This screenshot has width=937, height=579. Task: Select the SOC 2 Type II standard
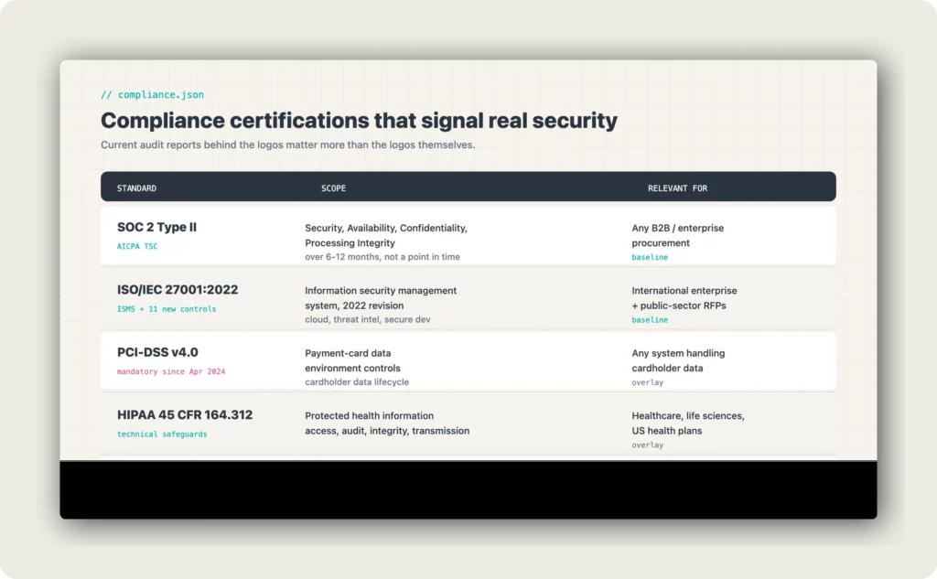156,227
